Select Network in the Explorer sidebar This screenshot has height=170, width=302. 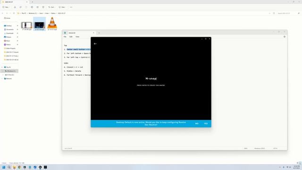9,79
